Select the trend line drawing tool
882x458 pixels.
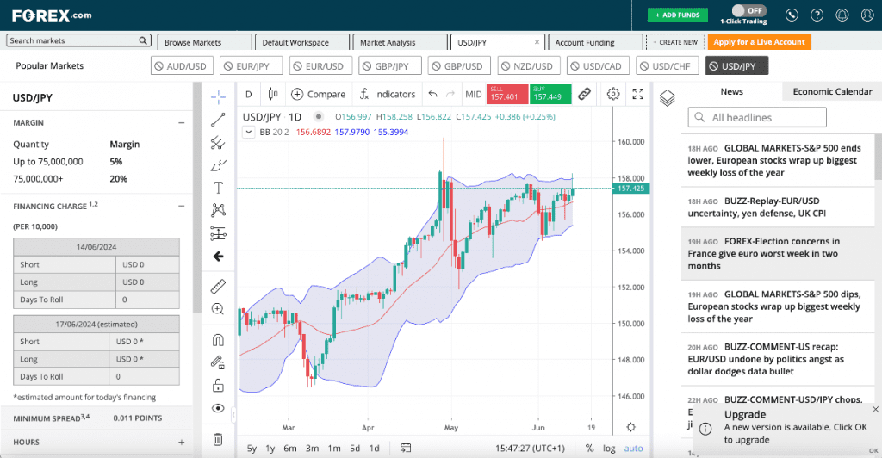218,120
